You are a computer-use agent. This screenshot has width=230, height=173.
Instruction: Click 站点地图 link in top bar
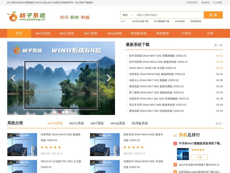coord(217,3)
